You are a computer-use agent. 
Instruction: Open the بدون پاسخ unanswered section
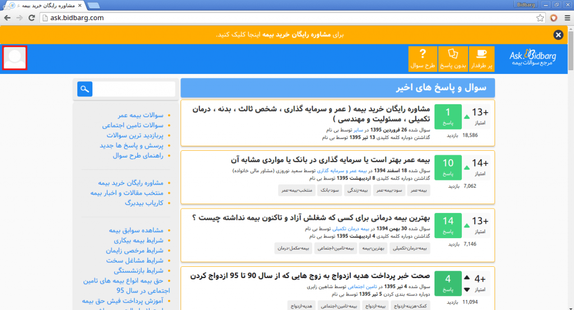[453, 58]
